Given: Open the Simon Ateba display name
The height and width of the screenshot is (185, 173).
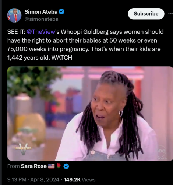Looking at the screenshot, I should 41,12.
